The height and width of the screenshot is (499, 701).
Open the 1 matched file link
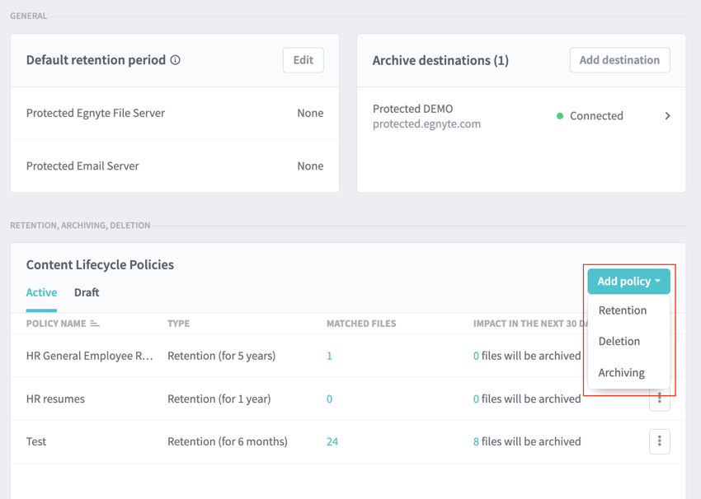(329, 356)
